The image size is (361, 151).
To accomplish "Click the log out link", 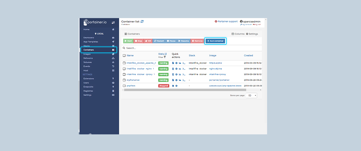I will click(257, 25).
